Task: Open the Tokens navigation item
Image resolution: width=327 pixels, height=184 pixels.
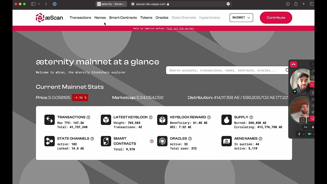Action: click(x=146, y=18)
